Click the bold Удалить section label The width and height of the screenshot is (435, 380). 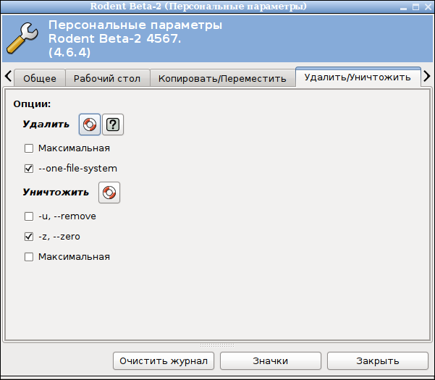tap(46, 124)
